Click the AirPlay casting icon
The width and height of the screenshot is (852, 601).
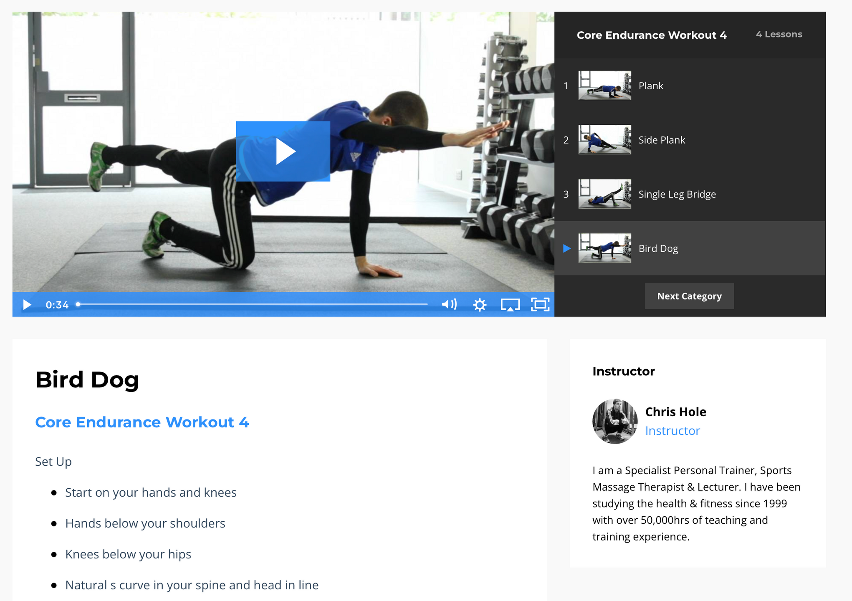[x=510, y=305]
